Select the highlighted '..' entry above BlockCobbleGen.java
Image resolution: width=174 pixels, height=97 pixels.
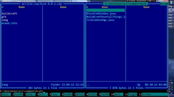(106, 10)
